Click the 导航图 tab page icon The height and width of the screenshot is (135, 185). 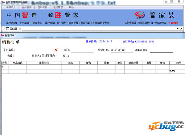[x=7, y=29]
